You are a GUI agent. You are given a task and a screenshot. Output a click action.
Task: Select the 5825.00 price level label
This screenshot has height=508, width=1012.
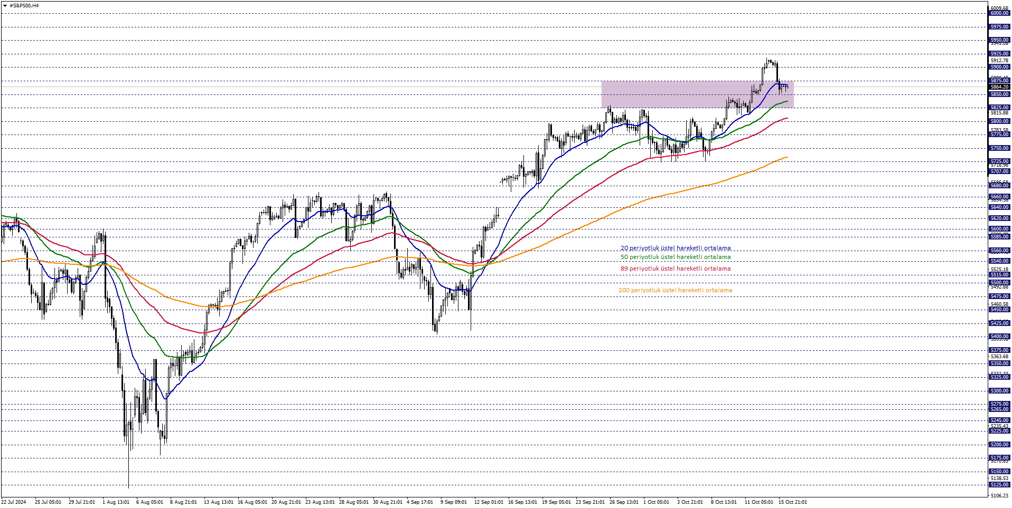[999, 108]
